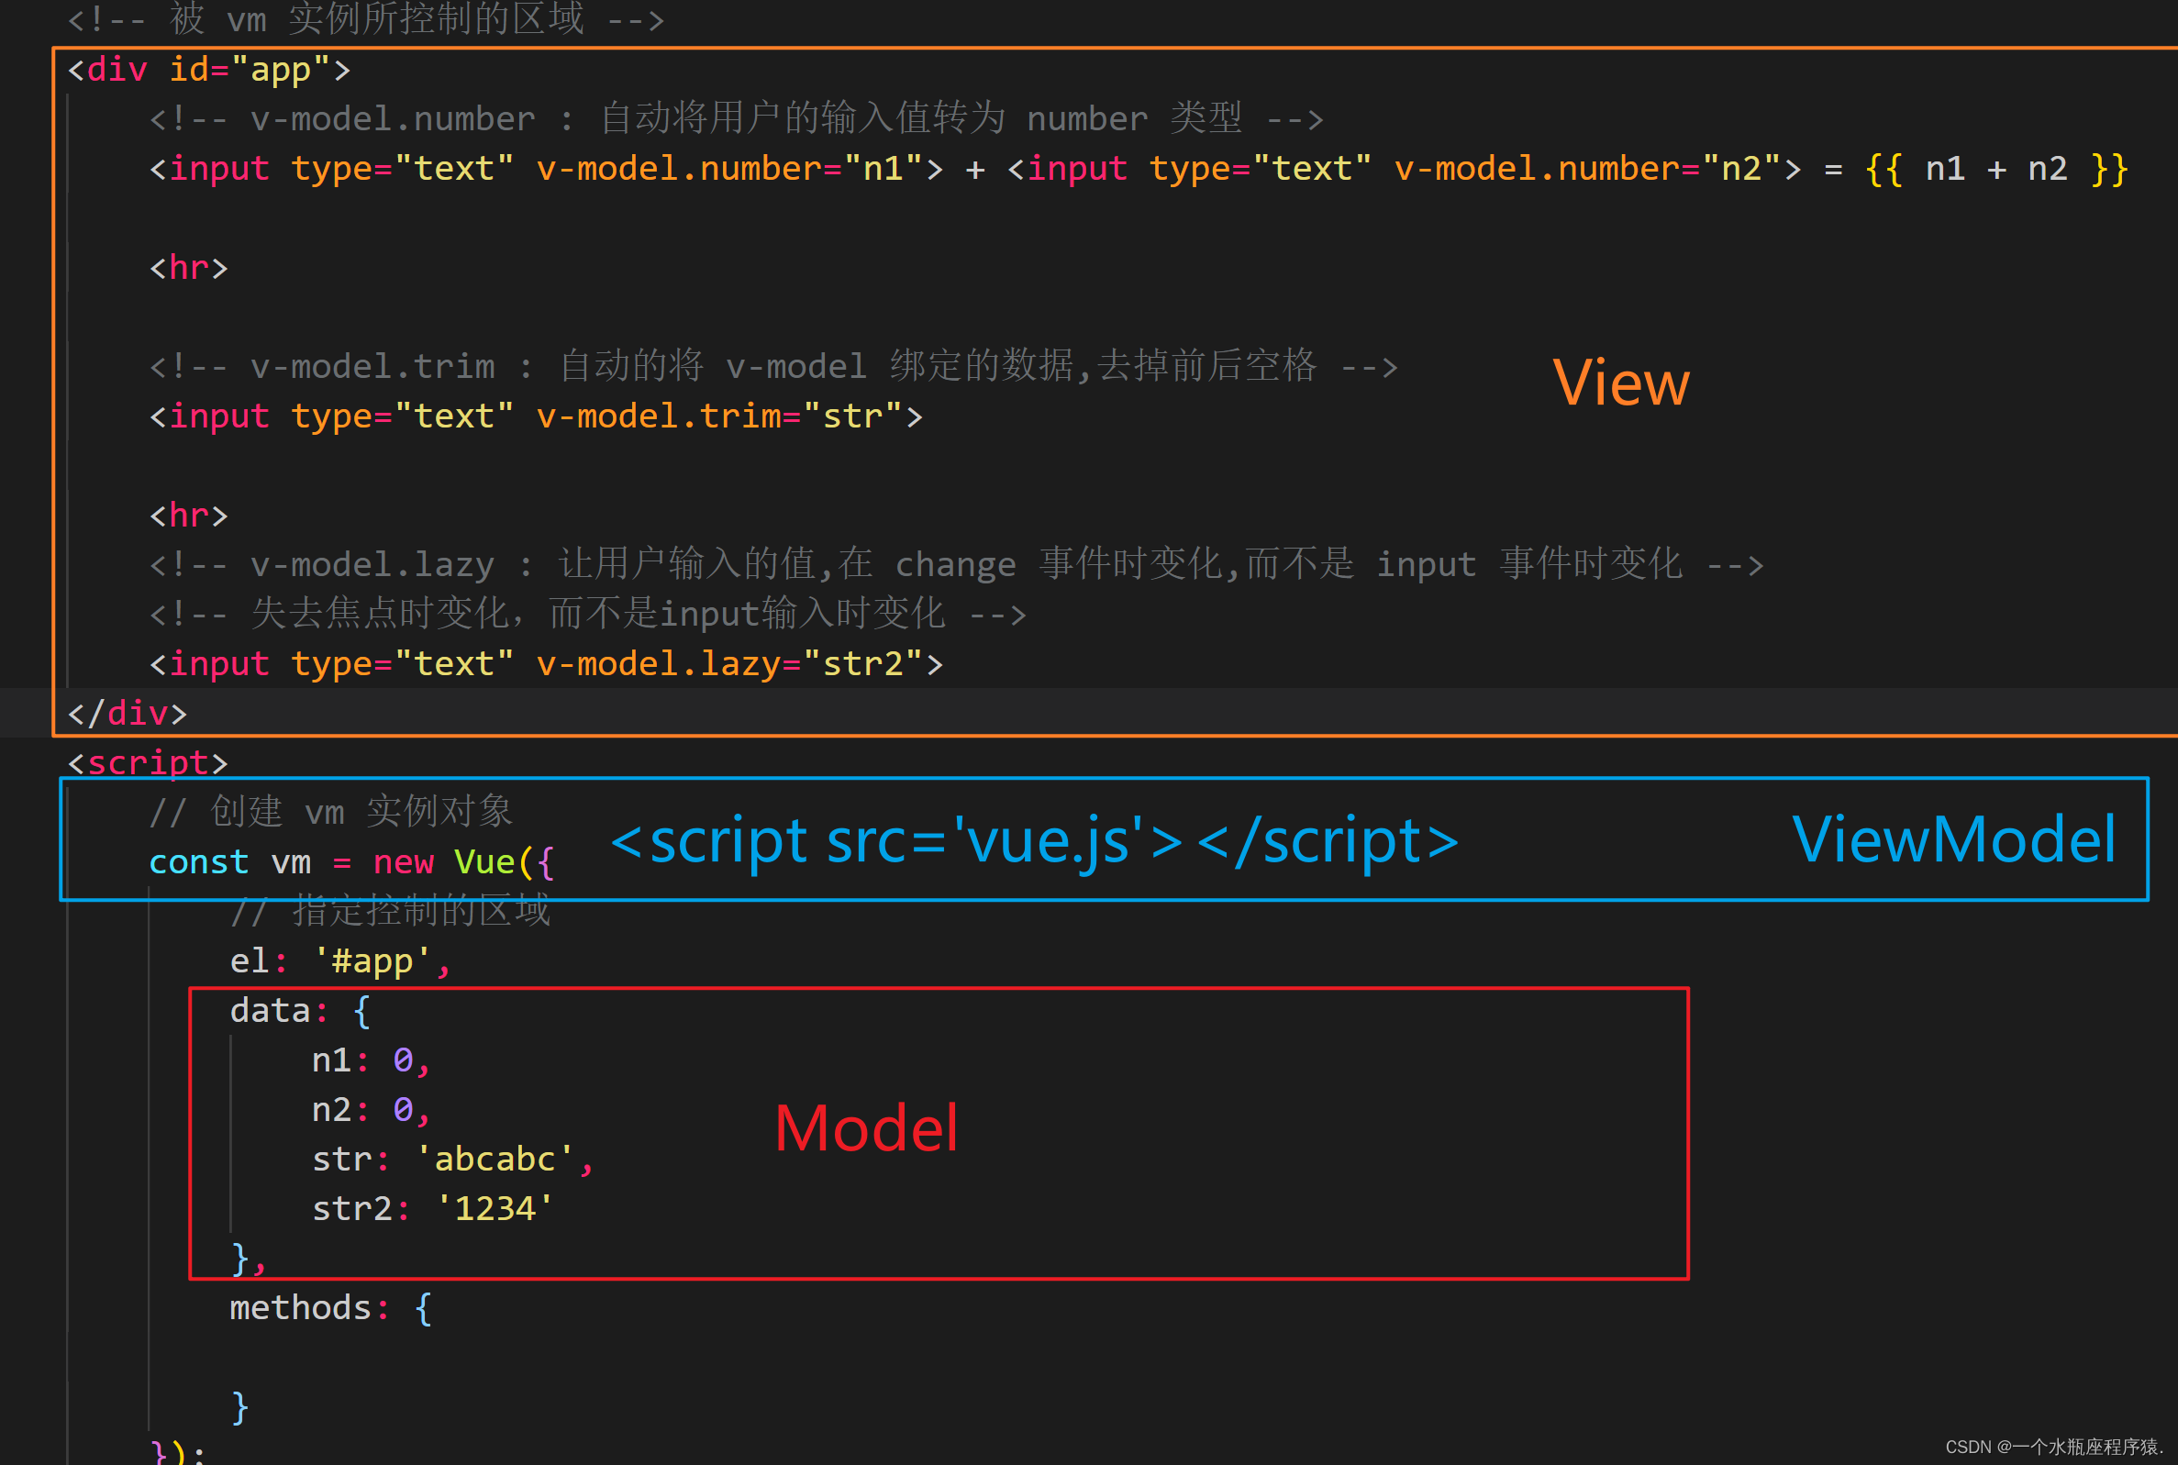Screen dimensions: 2178x1465
Task: Click the first hr tag
Action: pyautogui.click(x=189, y=268)
